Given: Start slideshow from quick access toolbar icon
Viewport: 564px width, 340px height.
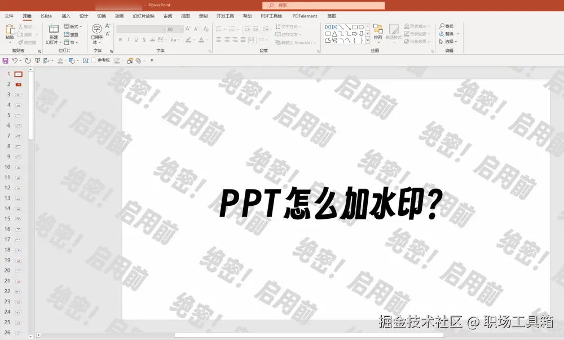Looking at the screenshot, I should [x=37, y=61].
